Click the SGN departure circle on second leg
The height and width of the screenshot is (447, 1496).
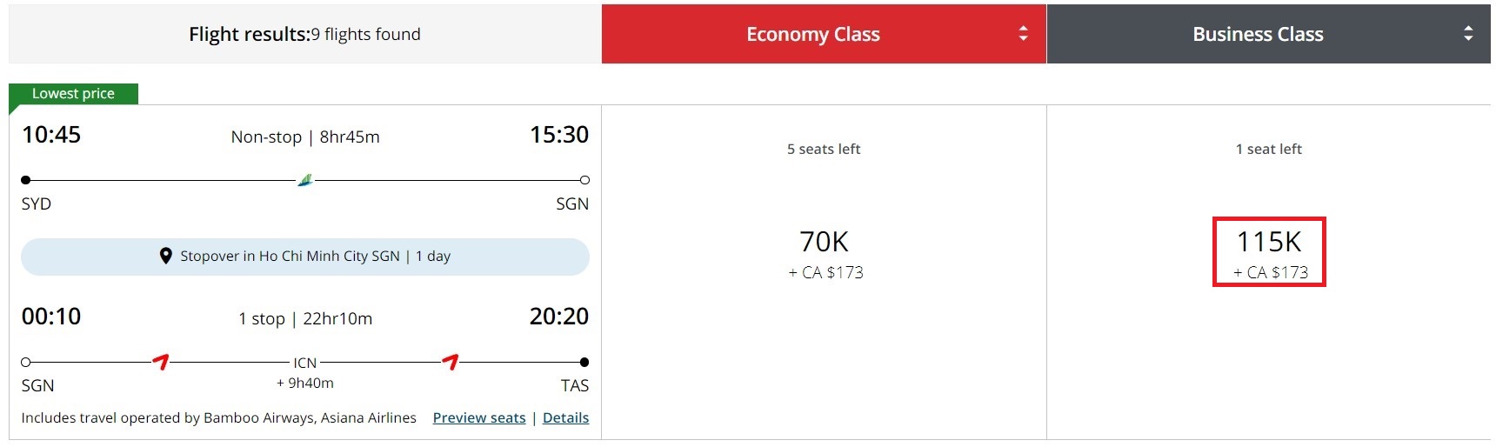tap(26, 362)
